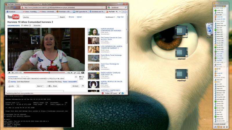
Task: Click the Subscribe button
Action: (37, 25)
